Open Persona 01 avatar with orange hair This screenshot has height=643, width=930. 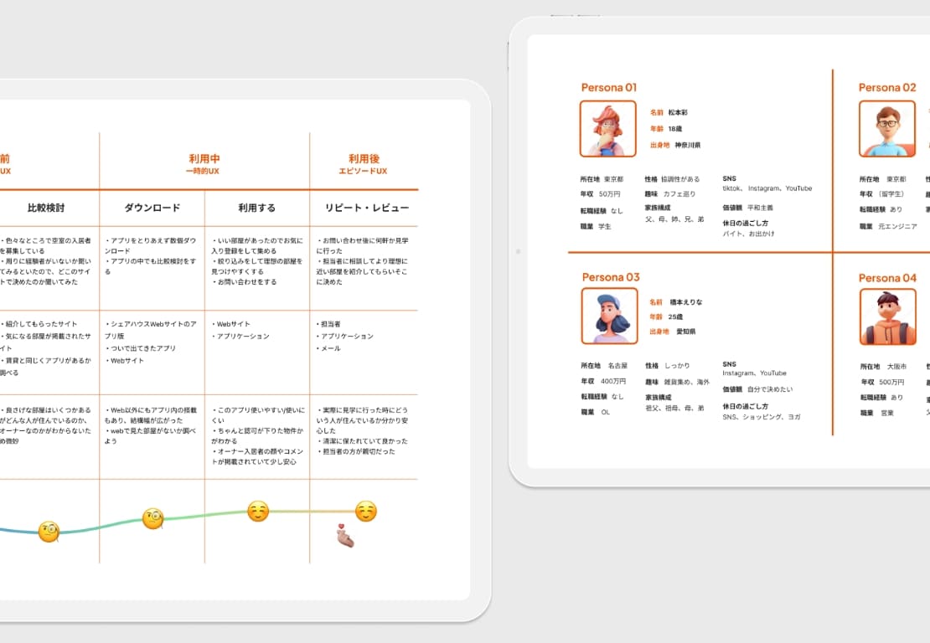607,129
